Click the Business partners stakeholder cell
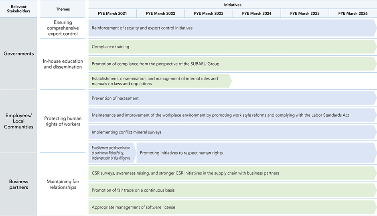377x216 pixels. pyautogui.click(x=18, y=184)
